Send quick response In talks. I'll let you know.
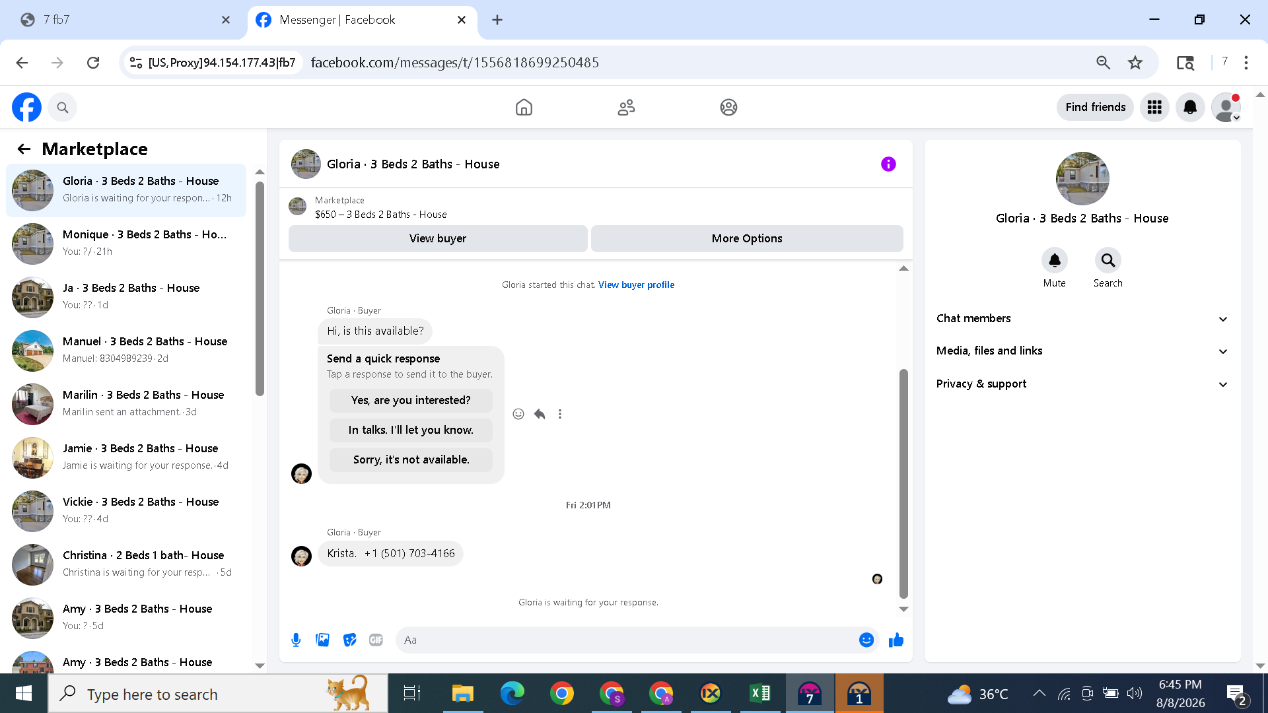This screenshot has width=1268, height=713. (x=411, y=430)
